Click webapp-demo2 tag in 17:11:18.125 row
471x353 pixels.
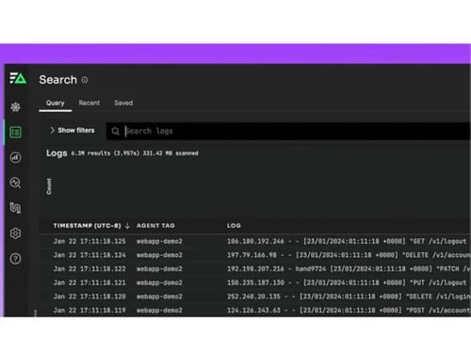tap(159, 241)
